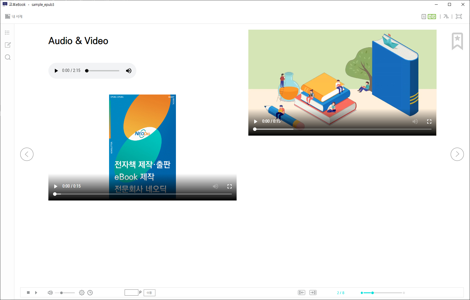This screenshot has height=300, width=470.
Task: Open the timer clock icon
Action: [x=90, y=293]
